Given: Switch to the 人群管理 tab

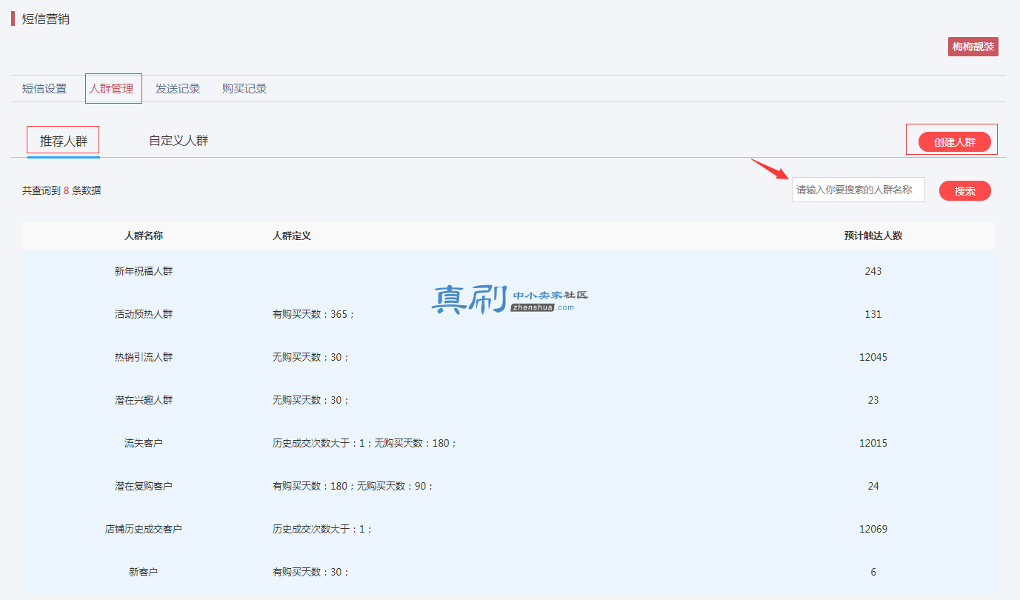Looking at the screenshot, I should (112, 89).
